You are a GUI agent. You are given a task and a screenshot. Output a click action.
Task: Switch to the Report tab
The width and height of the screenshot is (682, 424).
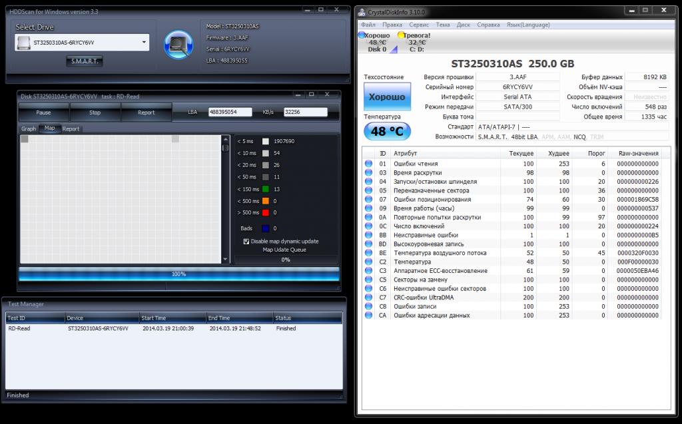[71, 128]
